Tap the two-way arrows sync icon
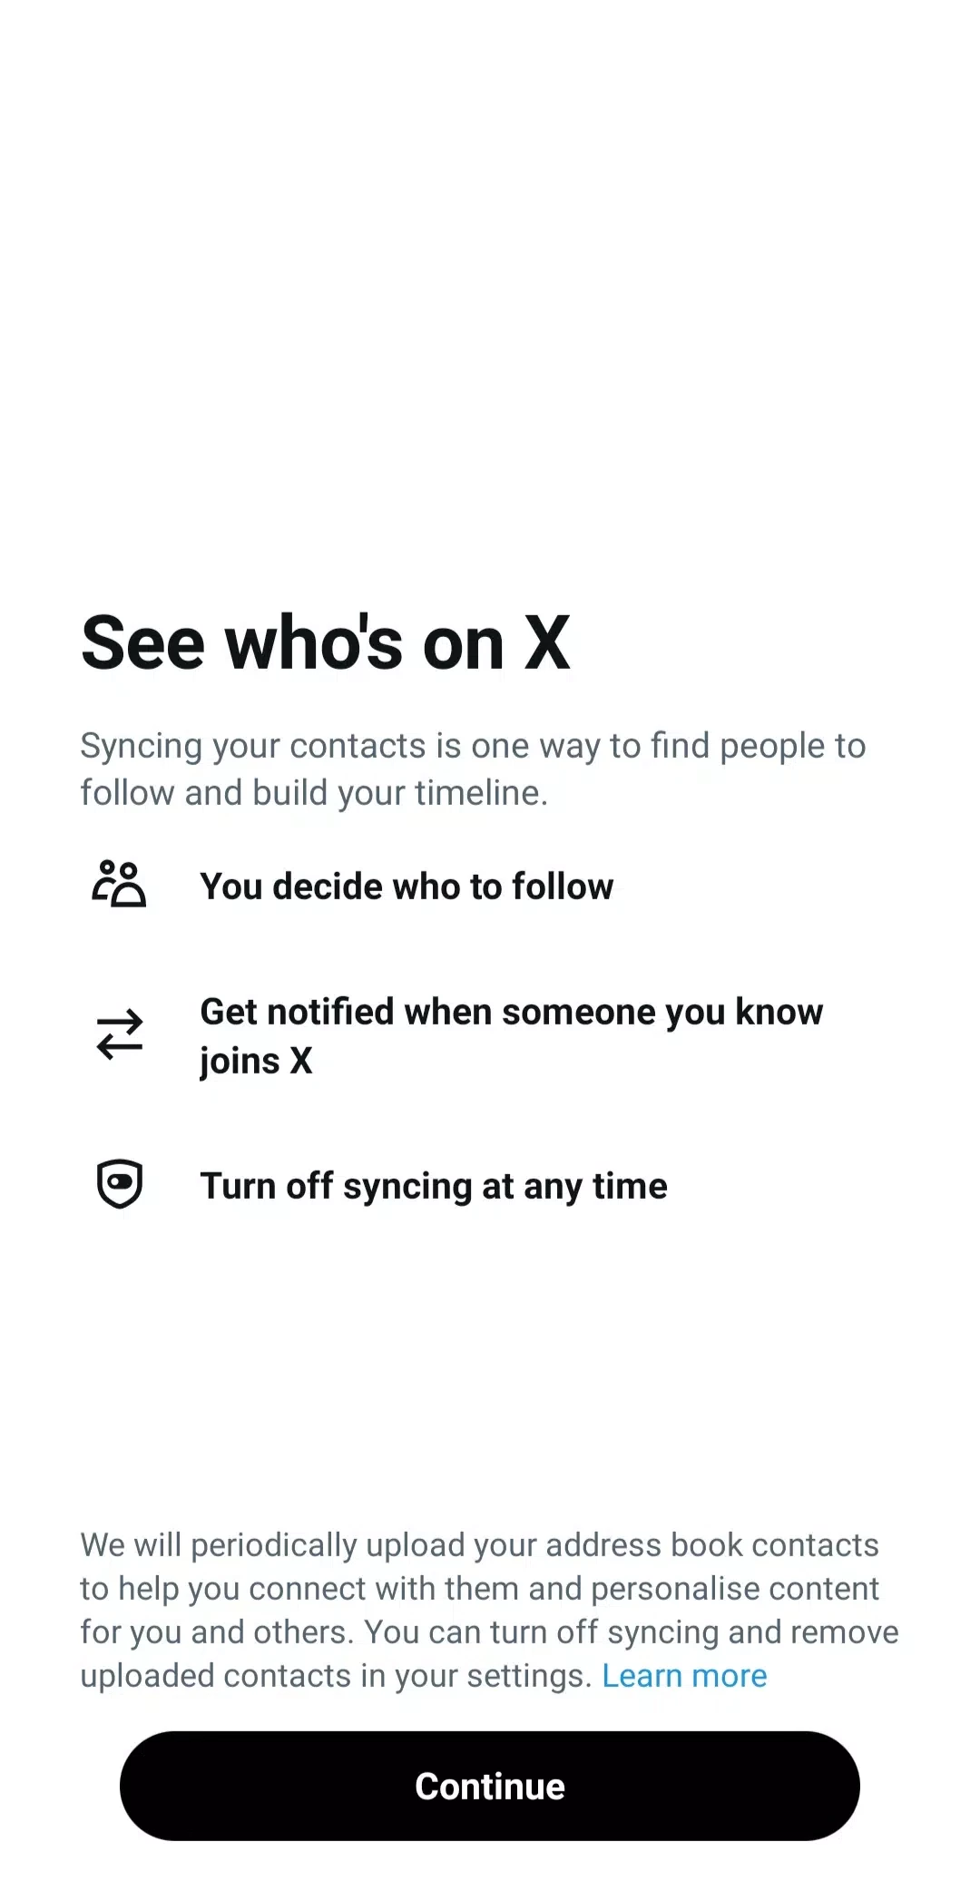The width and height of the screenshot is (980, 1891). click(x=120, y=1034)
